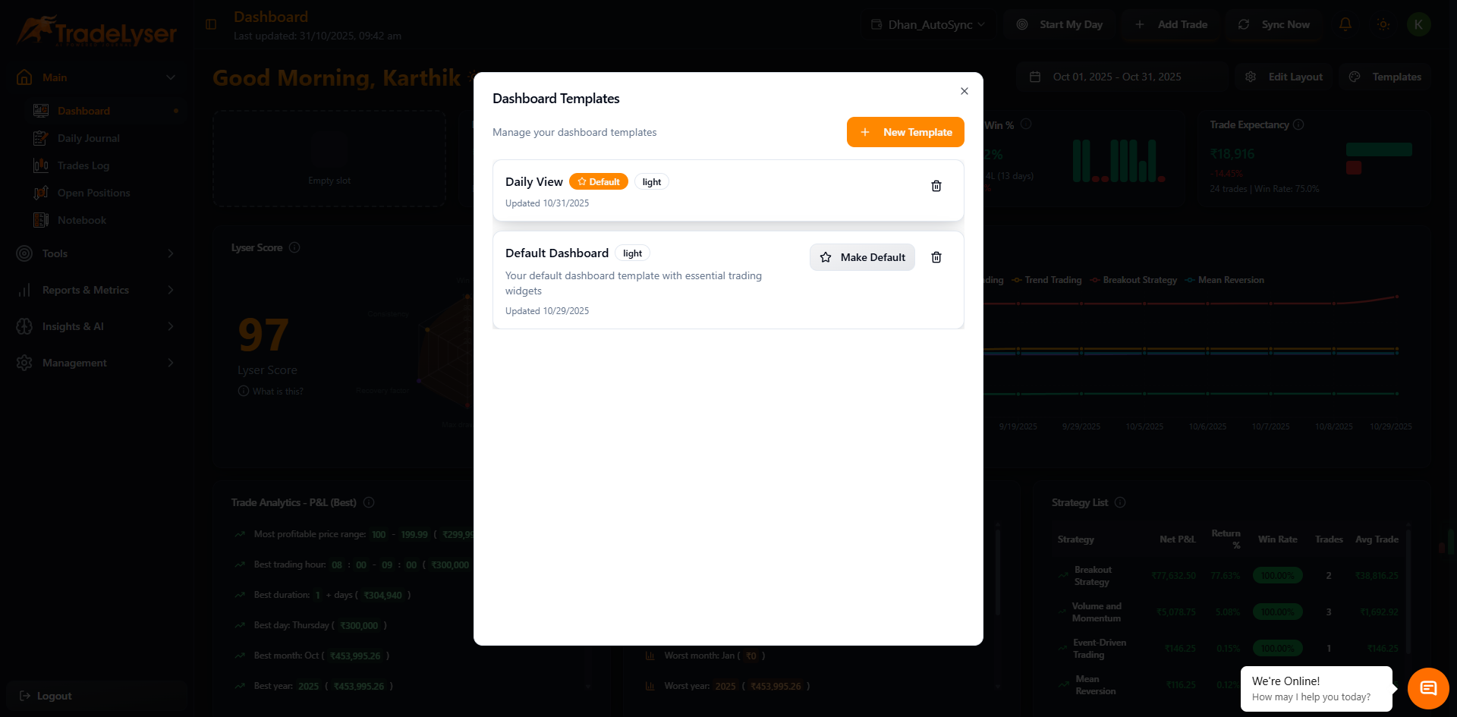Viewport: 1457px width, 717px height.
Task: Open the Open Positions page
Action: click(x=93, y=193)
